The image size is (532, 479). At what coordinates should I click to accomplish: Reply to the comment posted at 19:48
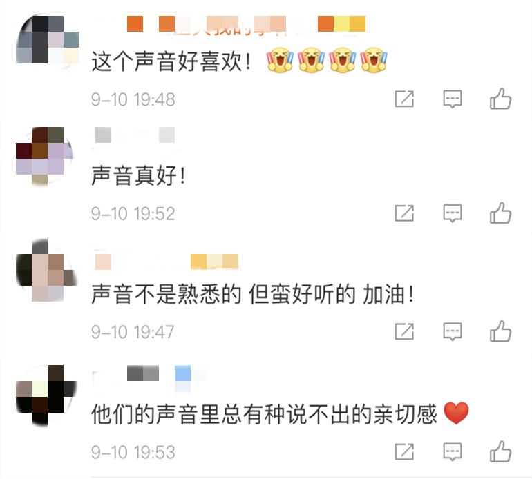point(453,99)
